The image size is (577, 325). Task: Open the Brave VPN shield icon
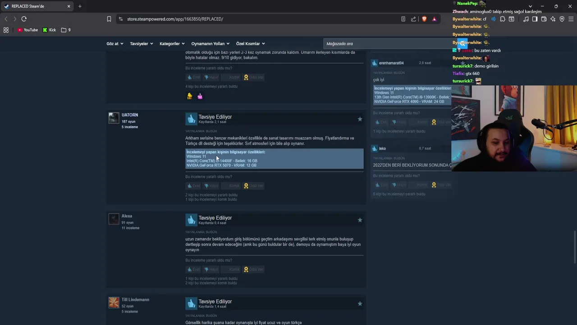(x=562, y=19)
